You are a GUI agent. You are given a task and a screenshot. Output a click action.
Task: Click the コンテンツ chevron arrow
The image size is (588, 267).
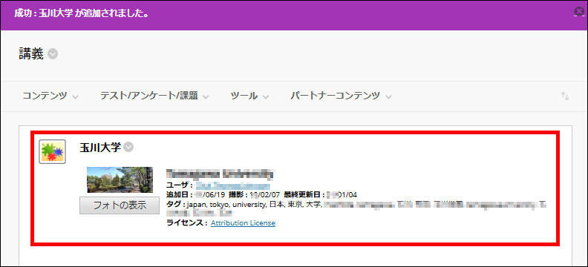tap(75, 96)
